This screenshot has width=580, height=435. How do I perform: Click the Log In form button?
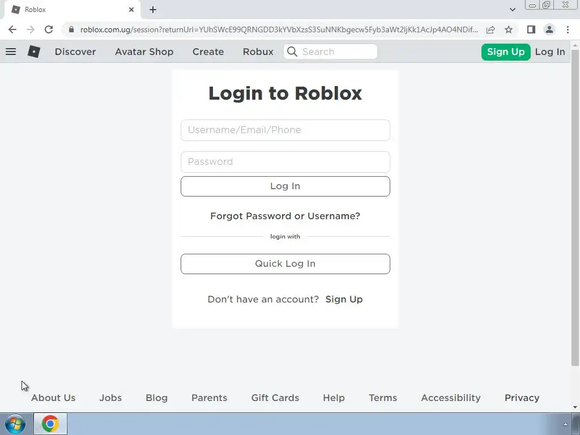(285, 186)
